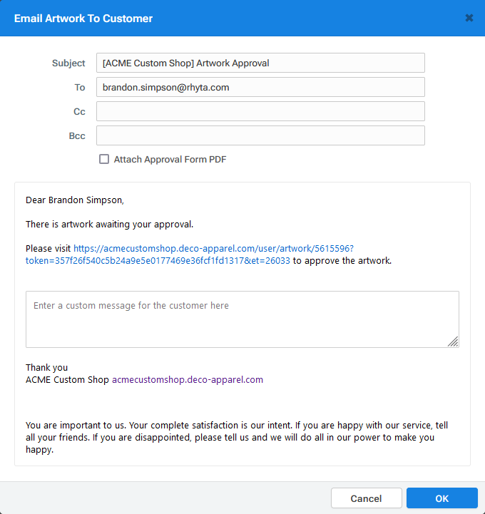Screen dimensions: 485x514
Task: Click the Cc input field
Action: coord(260,111)
